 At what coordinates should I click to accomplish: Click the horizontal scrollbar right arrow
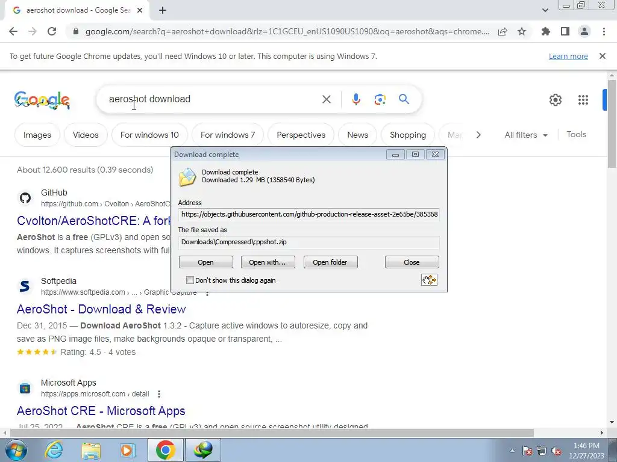point(602,433)
